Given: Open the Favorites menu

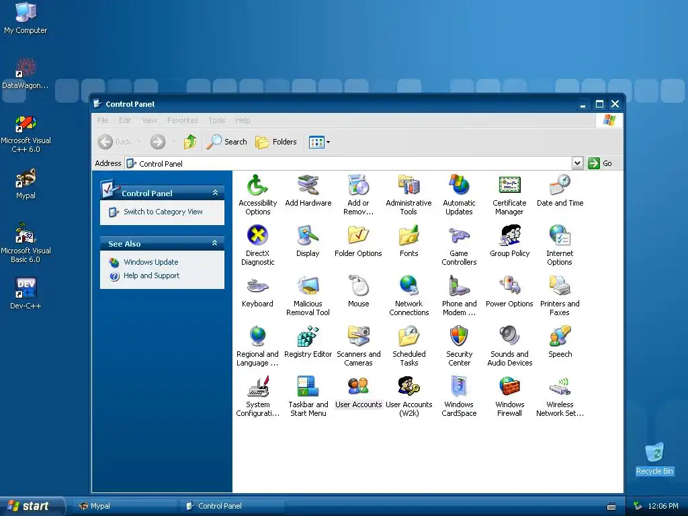Looking at the screenshot, I should coord(183,120).
